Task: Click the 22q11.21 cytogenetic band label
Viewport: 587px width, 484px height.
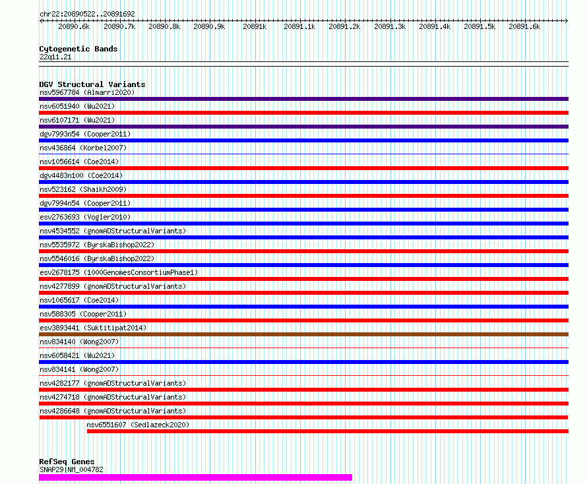Action: (x=55, y=57)
